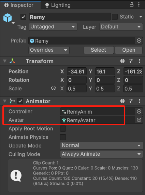The width and height of the screenshot is (145, 195).
Task: Click the Position label
Action: pyautogui.click(x=18, y=71)
